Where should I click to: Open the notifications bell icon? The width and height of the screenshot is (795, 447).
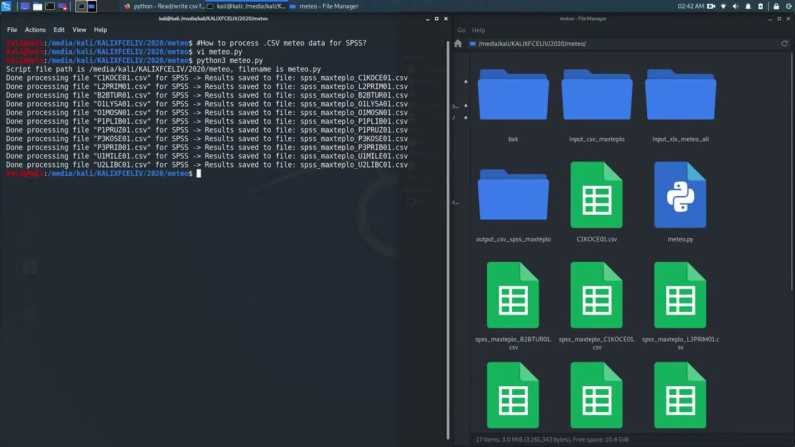tap(748, 6)
